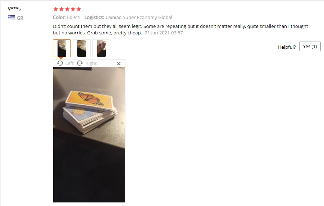Screen dimensions: 324x206
Task: Click the fifth red rating star
Action: 79,9
